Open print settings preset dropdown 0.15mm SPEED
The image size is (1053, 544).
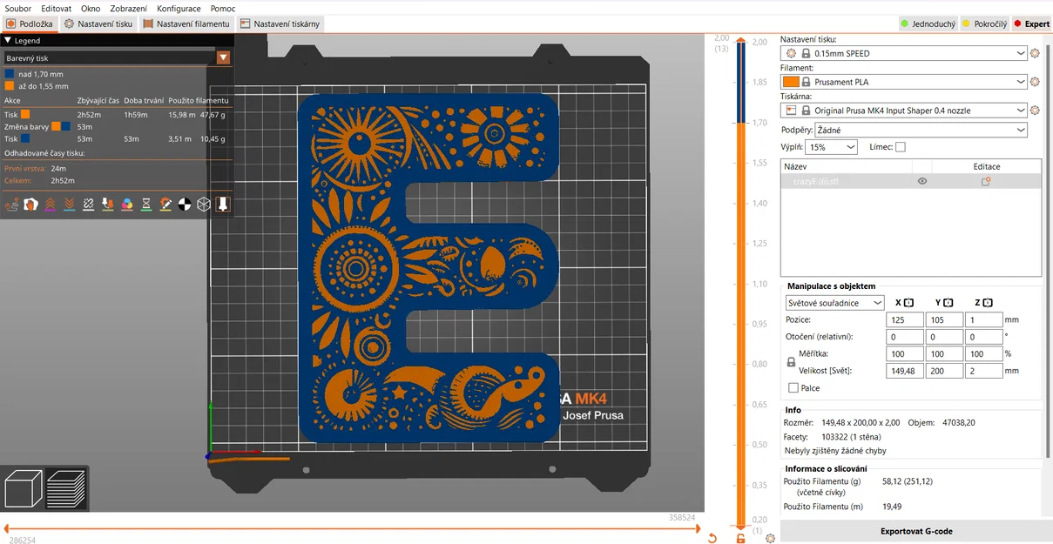[x=904, y=53]
